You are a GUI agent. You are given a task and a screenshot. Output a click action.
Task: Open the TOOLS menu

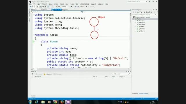click(72, 4)
